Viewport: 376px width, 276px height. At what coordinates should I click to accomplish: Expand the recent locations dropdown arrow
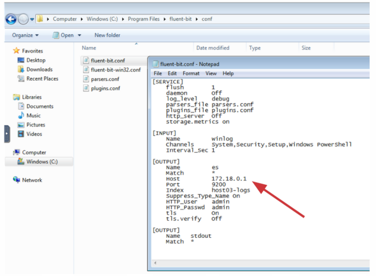click(x=32, y=19)
